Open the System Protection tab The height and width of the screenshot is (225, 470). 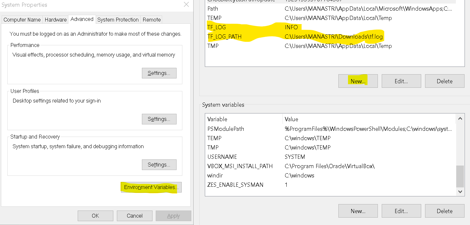[118, 20]
